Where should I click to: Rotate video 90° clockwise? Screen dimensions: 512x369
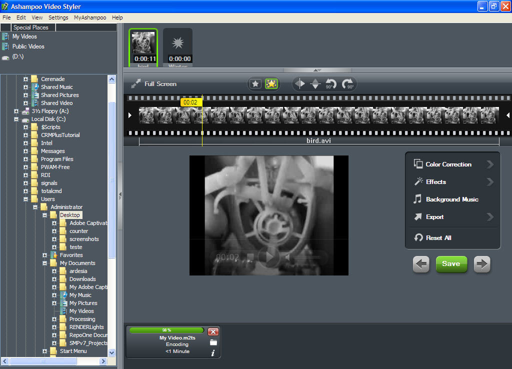click(348, 84)
